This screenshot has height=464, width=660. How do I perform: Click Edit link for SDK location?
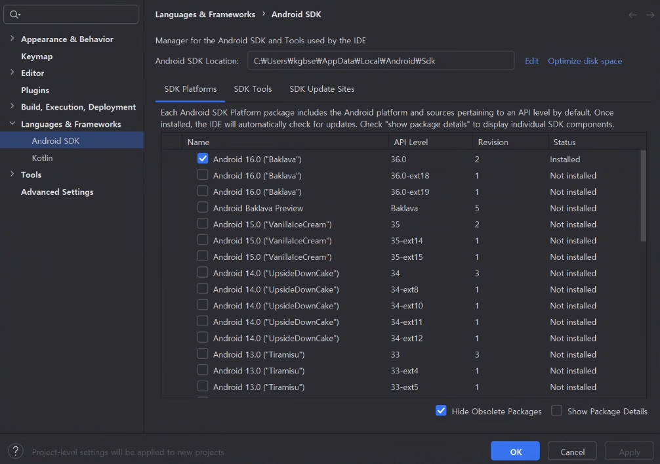(531, 60)
